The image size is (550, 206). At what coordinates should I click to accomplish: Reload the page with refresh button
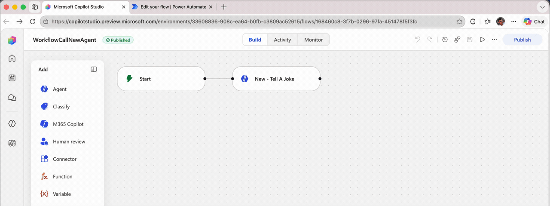pyautogui.click(x=33, y=22)
